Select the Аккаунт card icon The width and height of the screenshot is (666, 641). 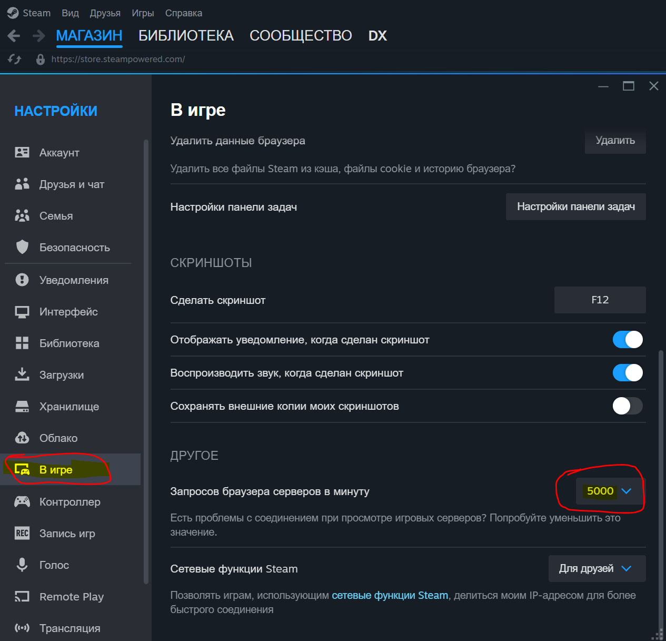point(22,153)
